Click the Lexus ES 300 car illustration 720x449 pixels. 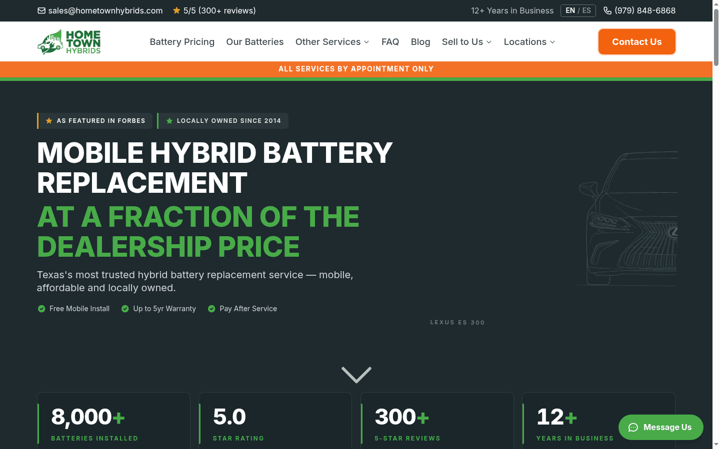click(x=626, y=219)
